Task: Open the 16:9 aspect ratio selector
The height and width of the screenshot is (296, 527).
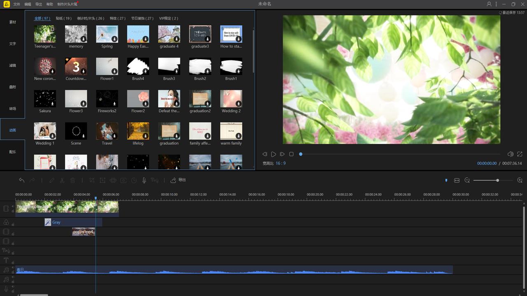Action: [280, 163]
